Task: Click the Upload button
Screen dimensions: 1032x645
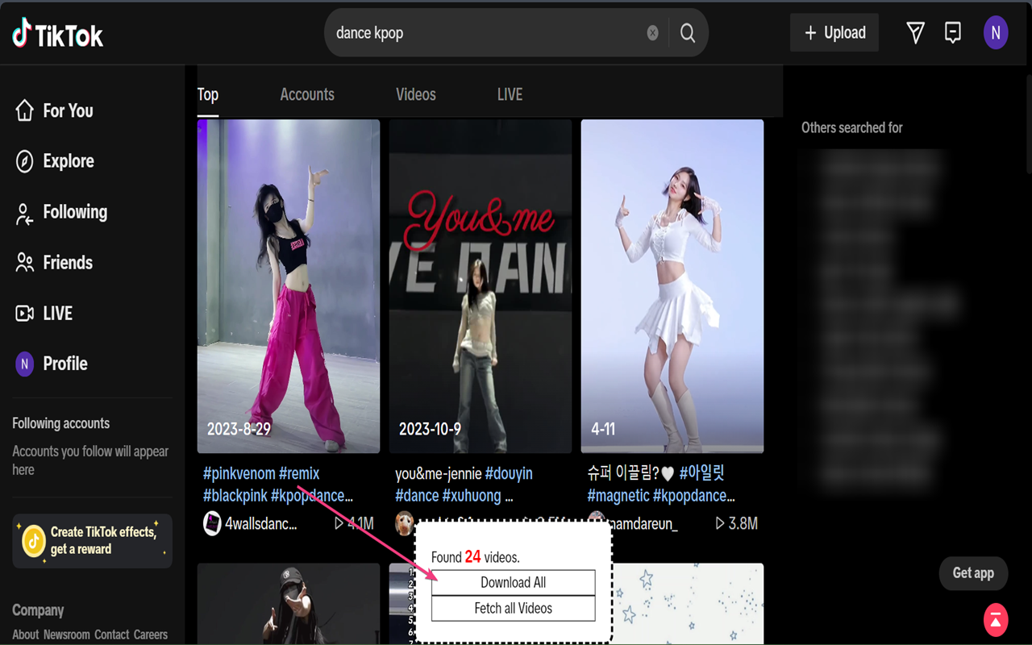Action: pos(834,33)
